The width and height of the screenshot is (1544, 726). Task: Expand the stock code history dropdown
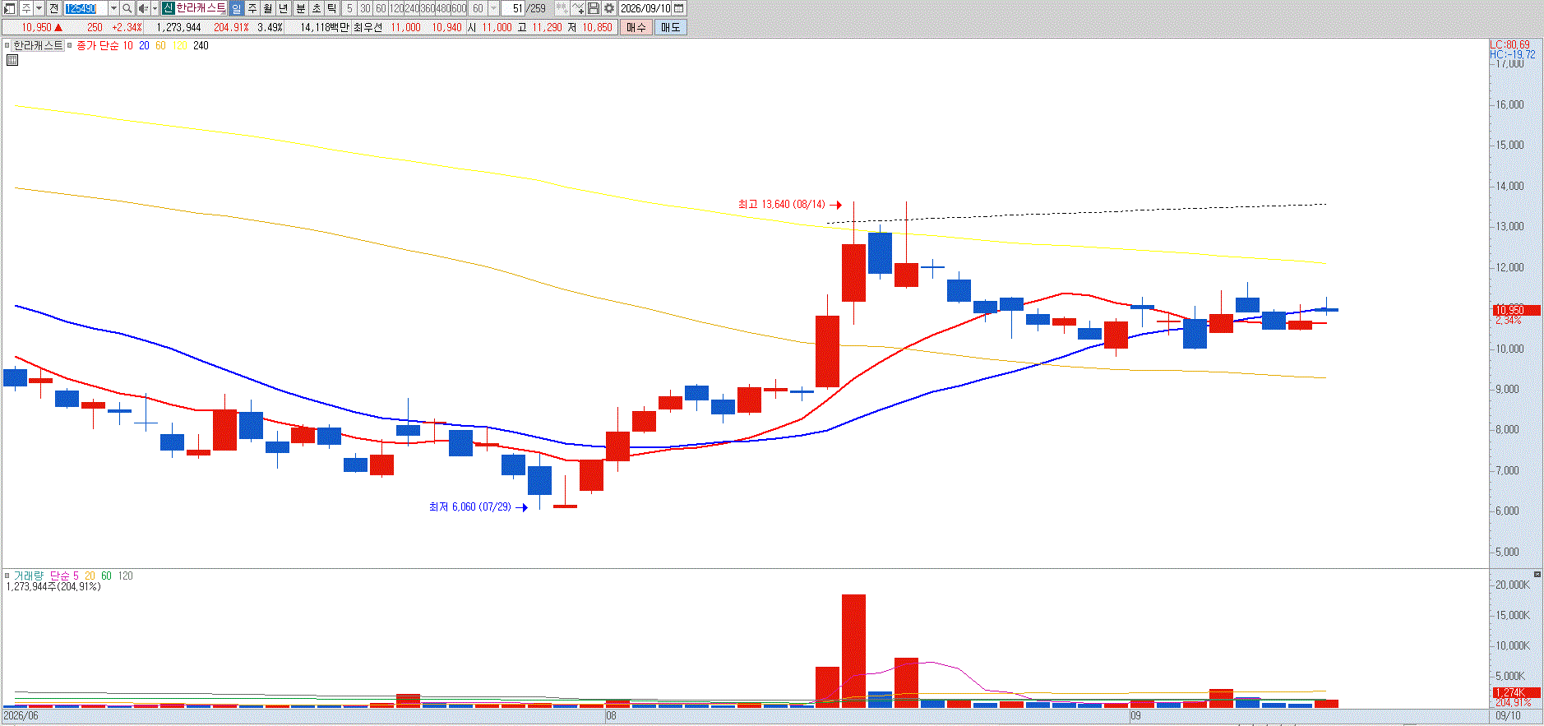113,8
